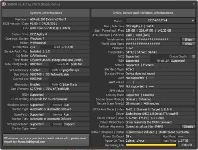Click pagefile path C:\pagefile.sys
Viewport: 198px width, 150px height.
point(69,70)
